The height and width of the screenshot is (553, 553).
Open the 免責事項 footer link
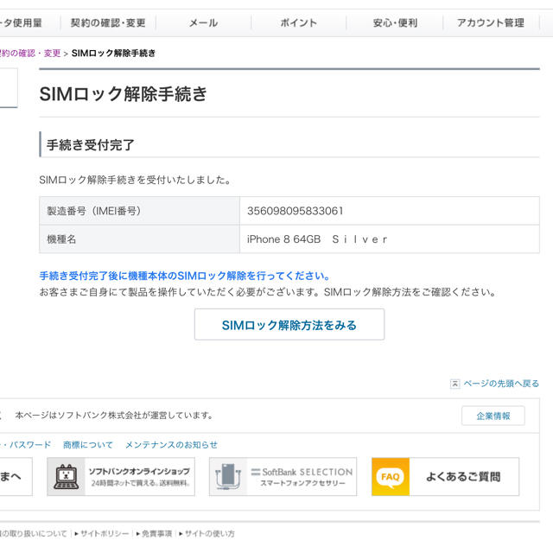(x=156, y=534)
